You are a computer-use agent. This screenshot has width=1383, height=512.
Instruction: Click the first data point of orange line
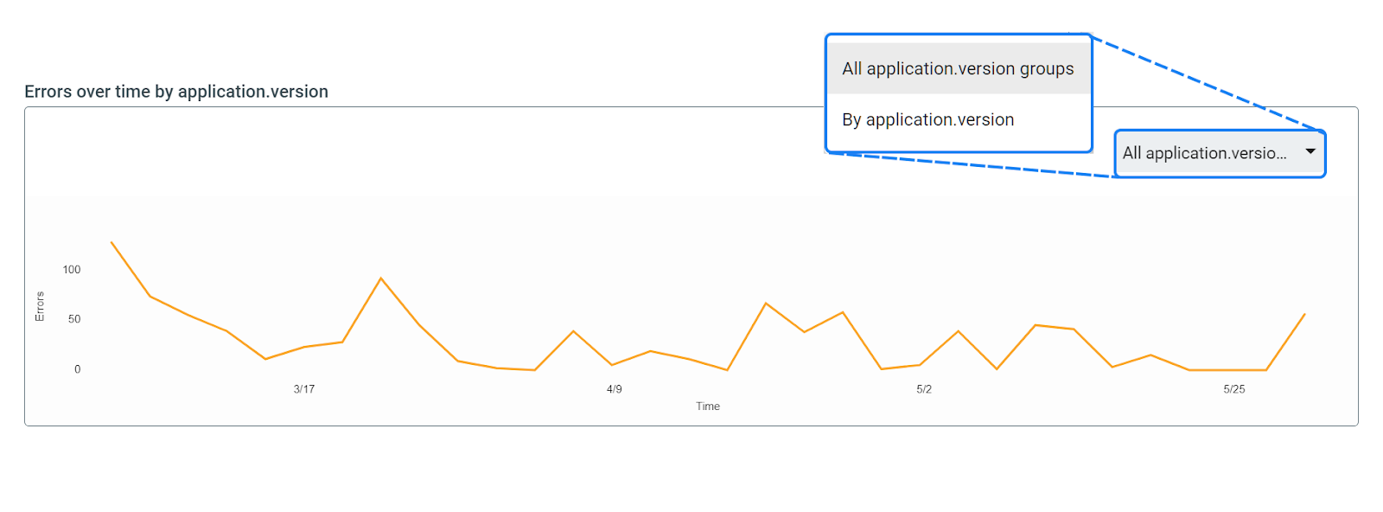tap(112, 242)
